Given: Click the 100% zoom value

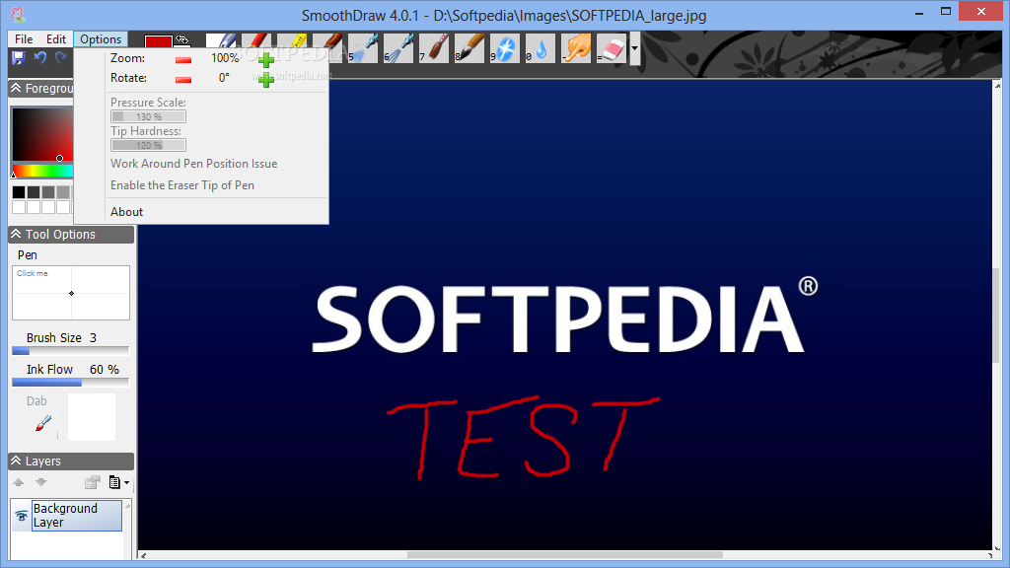Looking at the screenshot, I should coord(225,58).
